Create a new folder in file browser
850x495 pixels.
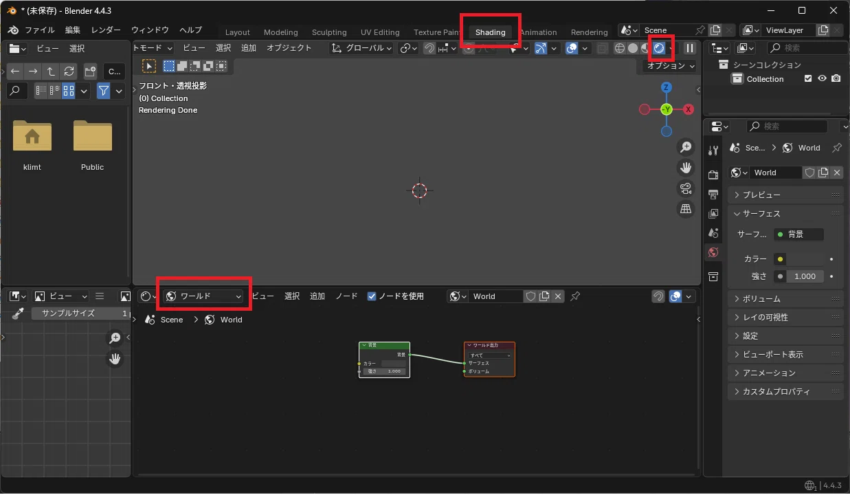click(91, 71)
